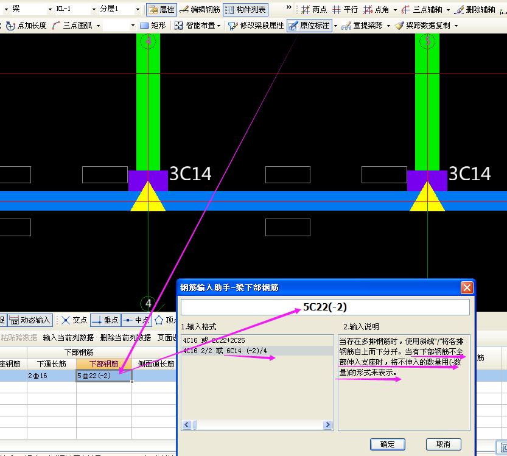Cancel the dialog with 取消
This screenshot has height=456, width=507.
pyautogui.click(x=443, y=444)
